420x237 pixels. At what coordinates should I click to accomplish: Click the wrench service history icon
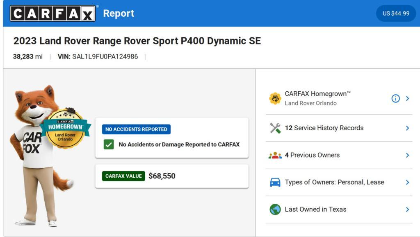coord(275,128)
